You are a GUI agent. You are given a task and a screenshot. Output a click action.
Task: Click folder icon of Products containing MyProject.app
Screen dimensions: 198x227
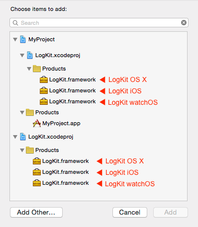pyautogui.click(x=30, y=112)
